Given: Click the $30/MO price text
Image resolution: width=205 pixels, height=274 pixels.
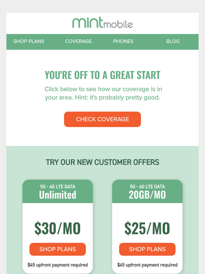Looking at the screenshot, I should pos(58,228).
